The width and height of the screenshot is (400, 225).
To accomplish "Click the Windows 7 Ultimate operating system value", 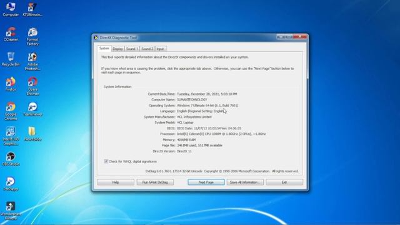I will coord(207,106).
